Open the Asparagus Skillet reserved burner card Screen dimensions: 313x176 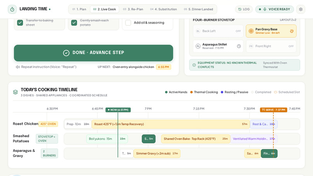[x=218, y=46]
